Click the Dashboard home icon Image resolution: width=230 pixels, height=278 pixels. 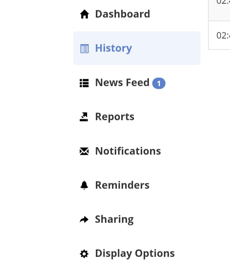click(x=84, y=14)
